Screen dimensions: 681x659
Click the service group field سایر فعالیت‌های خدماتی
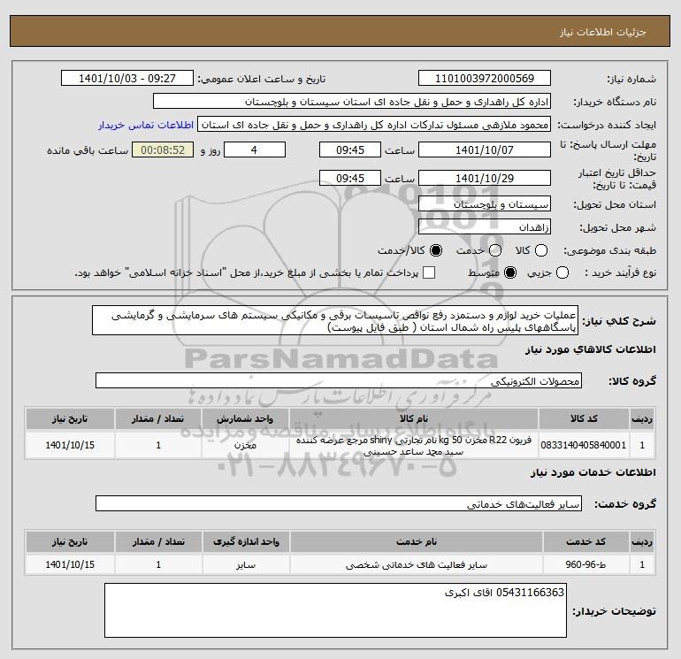tap(339, 503)
